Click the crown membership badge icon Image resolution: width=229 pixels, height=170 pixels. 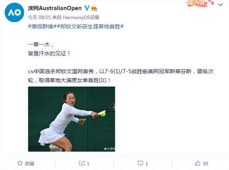pyautogui.click(x=94, y=8)
